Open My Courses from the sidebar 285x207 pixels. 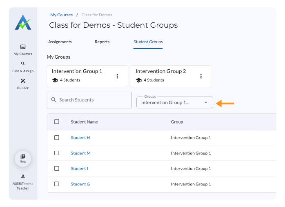(23, 47)
